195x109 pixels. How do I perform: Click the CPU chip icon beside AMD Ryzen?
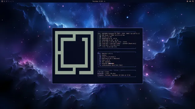(101, 35)
